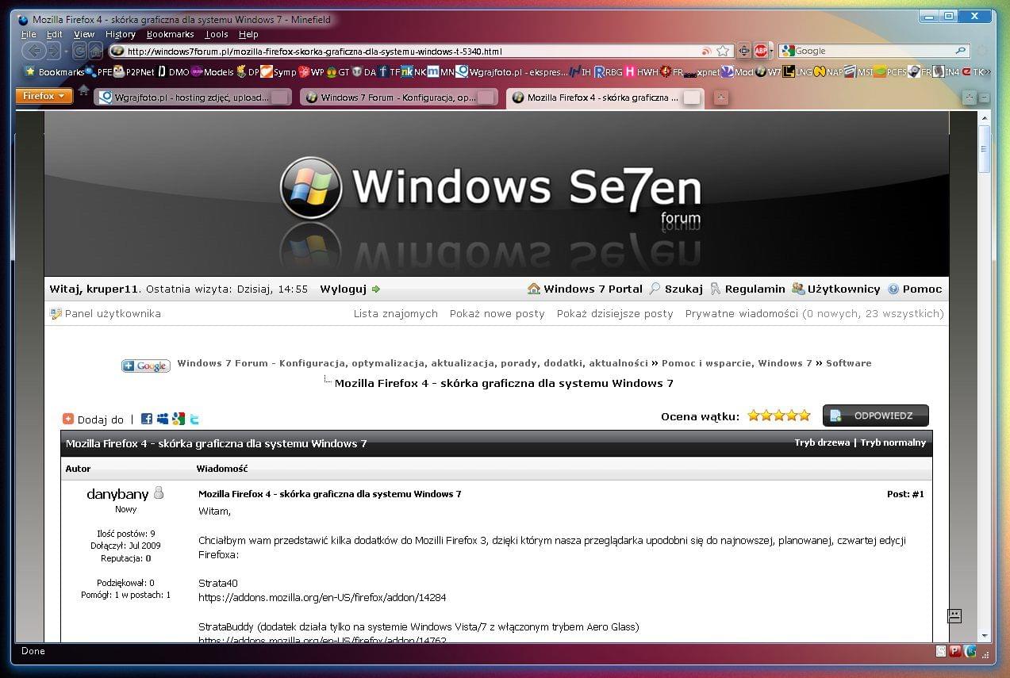Screen dimensions: 1010x678
Task: Open the DMO bookmark
Action: tap(174, 71)
